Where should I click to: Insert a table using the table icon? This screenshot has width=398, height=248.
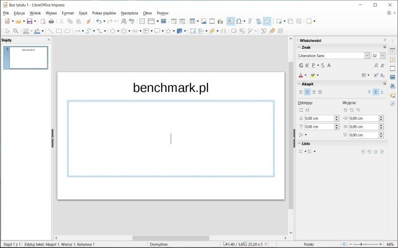(x=193, y=21)
